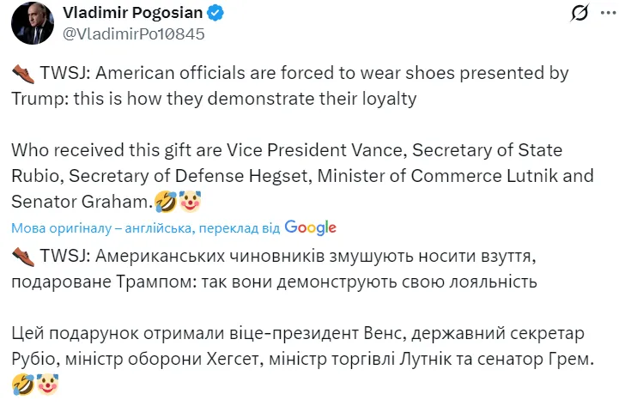The height and width of the screenshot is (412, 619).
Task: Click the shoe emoji in the Ukrainian translation
Action: coord(24,256)
